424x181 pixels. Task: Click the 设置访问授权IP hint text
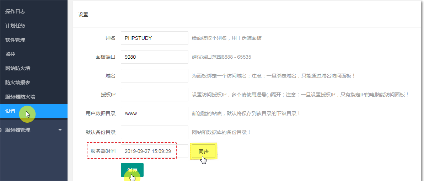[x=300, y=95]
